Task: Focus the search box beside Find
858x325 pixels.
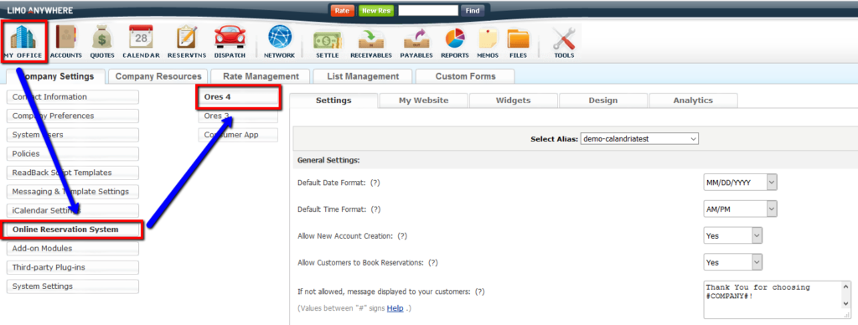Action: [428, 10]
